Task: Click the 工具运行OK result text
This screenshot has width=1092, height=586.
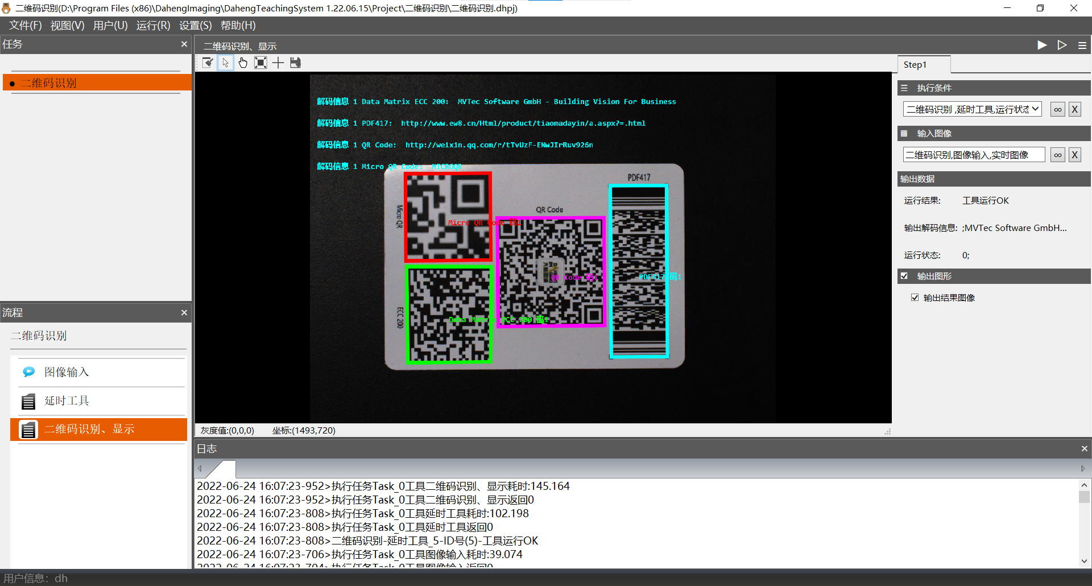Action: (985, 201)
